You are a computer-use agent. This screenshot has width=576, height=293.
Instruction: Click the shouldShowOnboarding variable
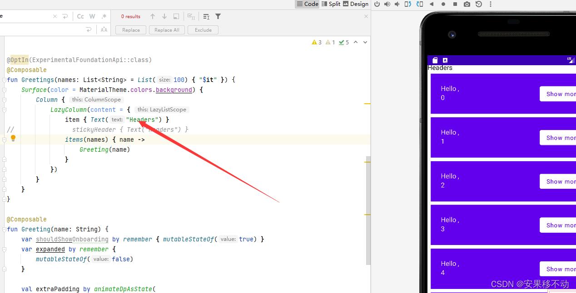(x=72, y=239)
